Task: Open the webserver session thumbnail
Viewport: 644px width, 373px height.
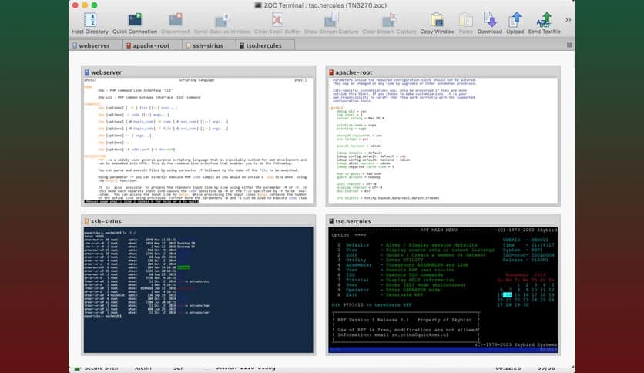Action: (x=199, y=139)
